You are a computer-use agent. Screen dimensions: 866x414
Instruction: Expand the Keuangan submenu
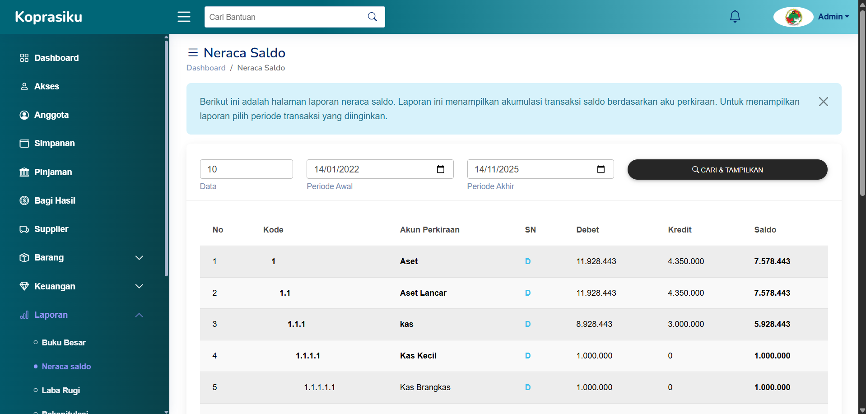tap(139, 286)
